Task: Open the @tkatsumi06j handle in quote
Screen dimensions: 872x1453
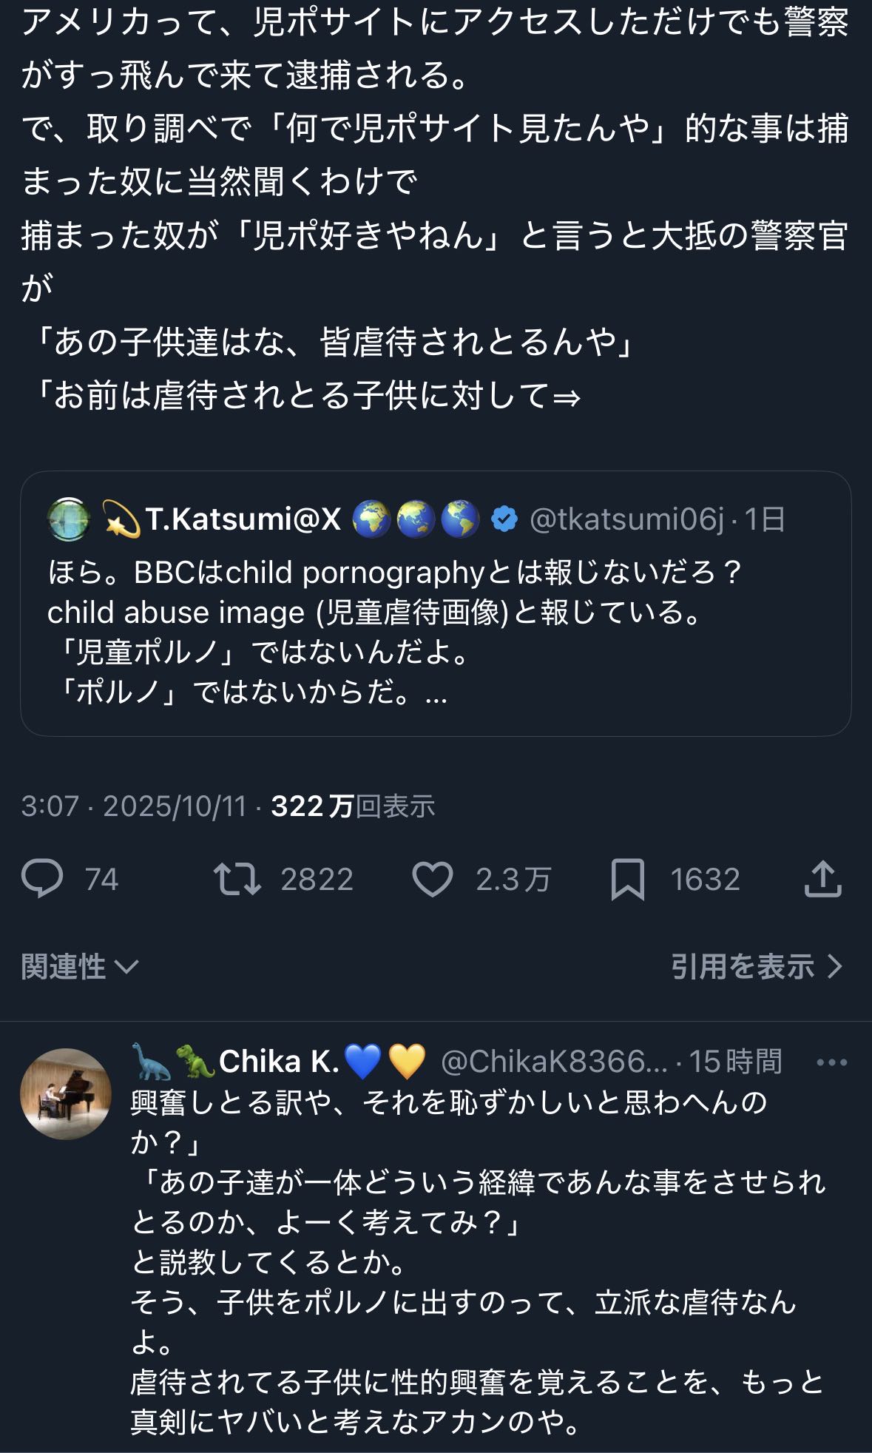Action: (x=627, y=519)
